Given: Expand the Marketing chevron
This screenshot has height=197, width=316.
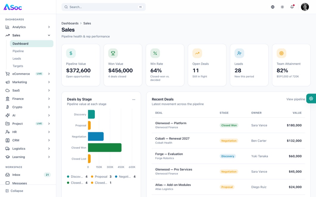Looking at the screenshot, I should (49, 82).
